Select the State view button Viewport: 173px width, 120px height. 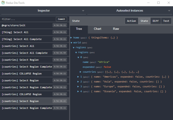pyautogui.click(x=144, y=21)
